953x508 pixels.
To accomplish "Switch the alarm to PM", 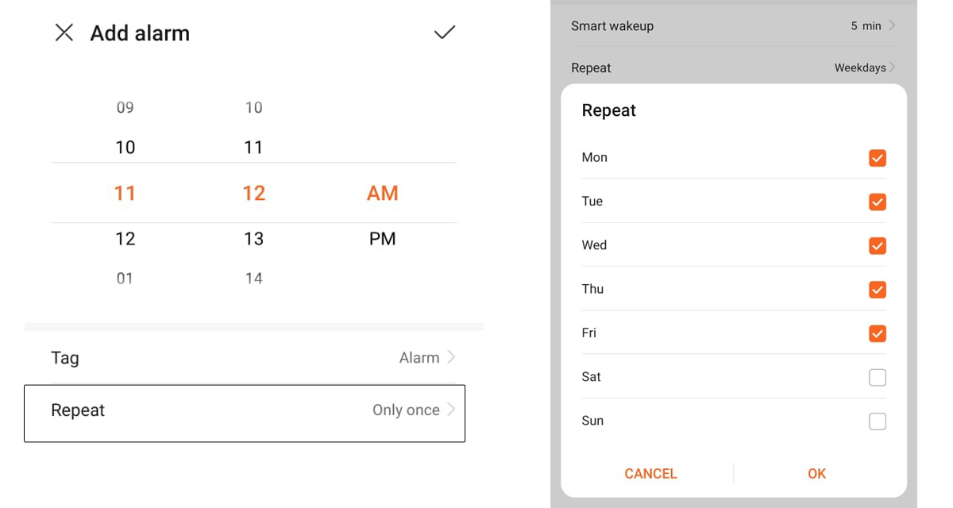I will [x=382, y=238].
